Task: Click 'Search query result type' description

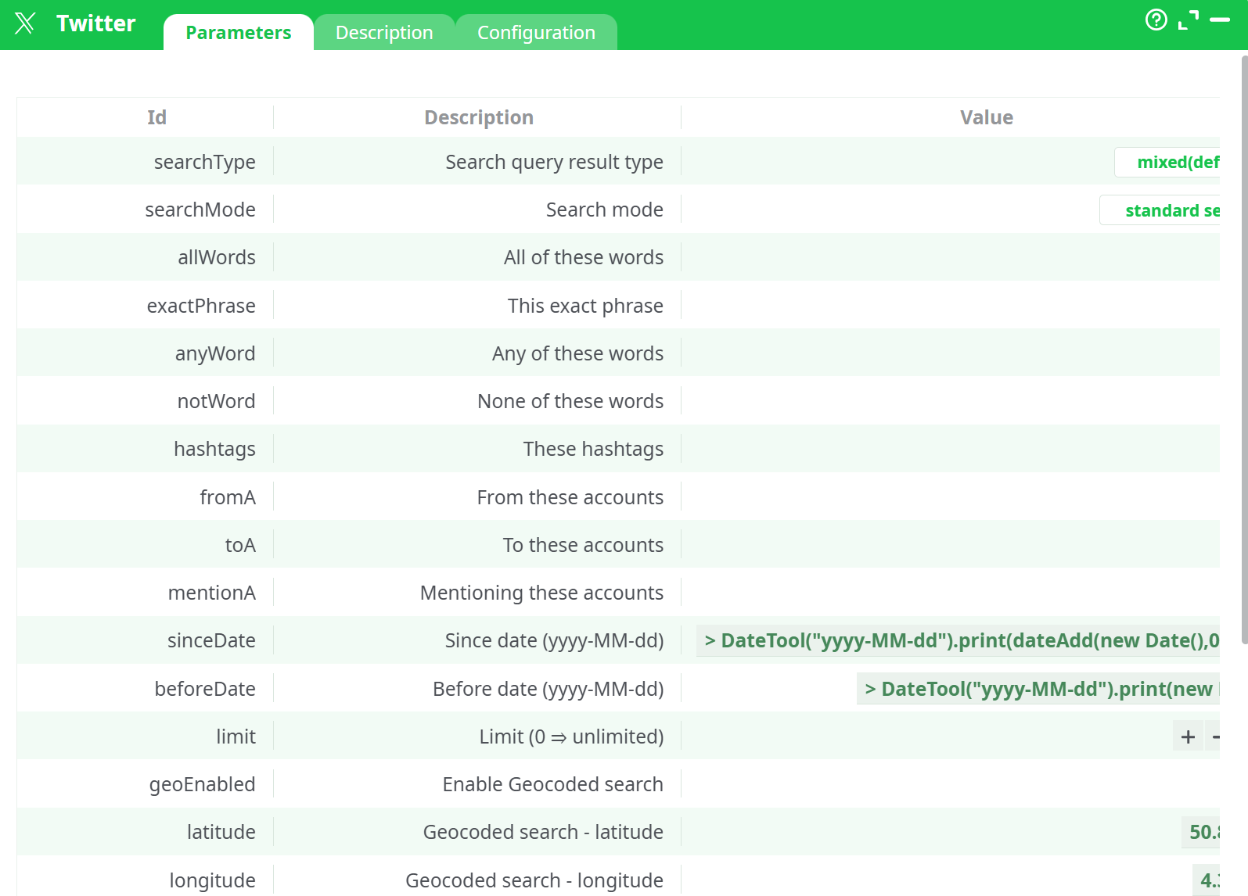Action: pyautogui.click(x=555, y=162)
